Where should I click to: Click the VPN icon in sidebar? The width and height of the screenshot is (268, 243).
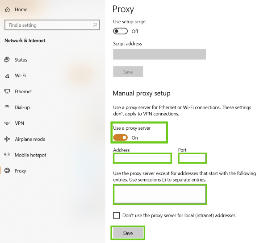[7, 123]
